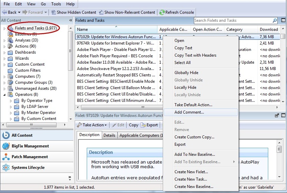287x193 pixels.
Task: Click the Copy button
Action: tap(133, 125)
